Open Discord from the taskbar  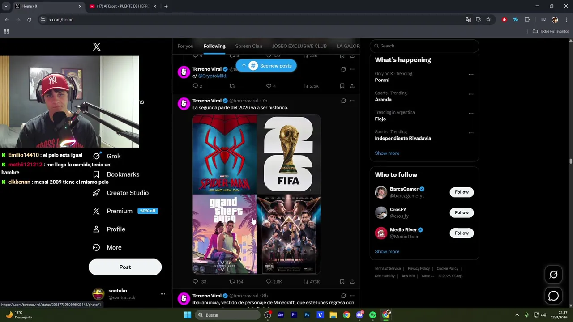359,315
